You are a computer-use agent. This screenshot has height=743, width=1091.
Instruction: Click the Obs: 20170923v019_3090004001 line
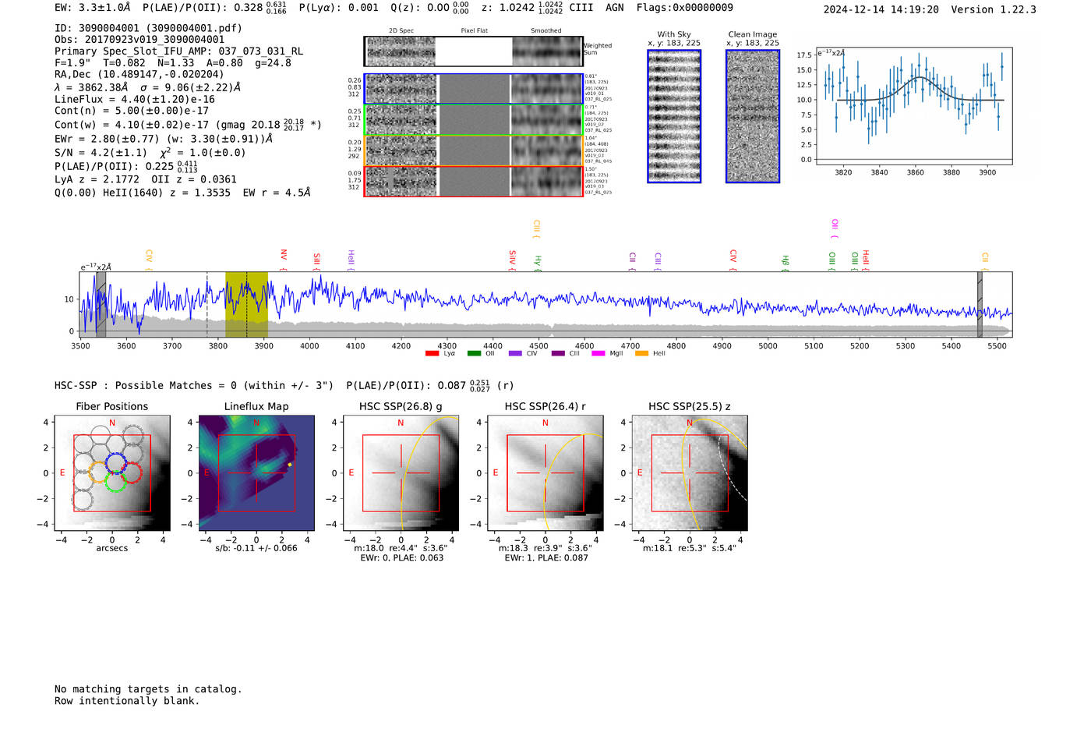pos(139,40)
